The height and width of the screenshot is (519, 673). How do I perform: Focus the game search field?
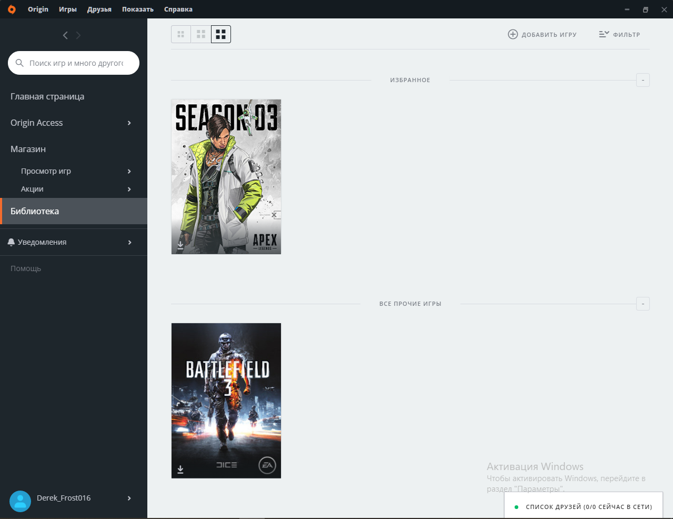[74, 63]
